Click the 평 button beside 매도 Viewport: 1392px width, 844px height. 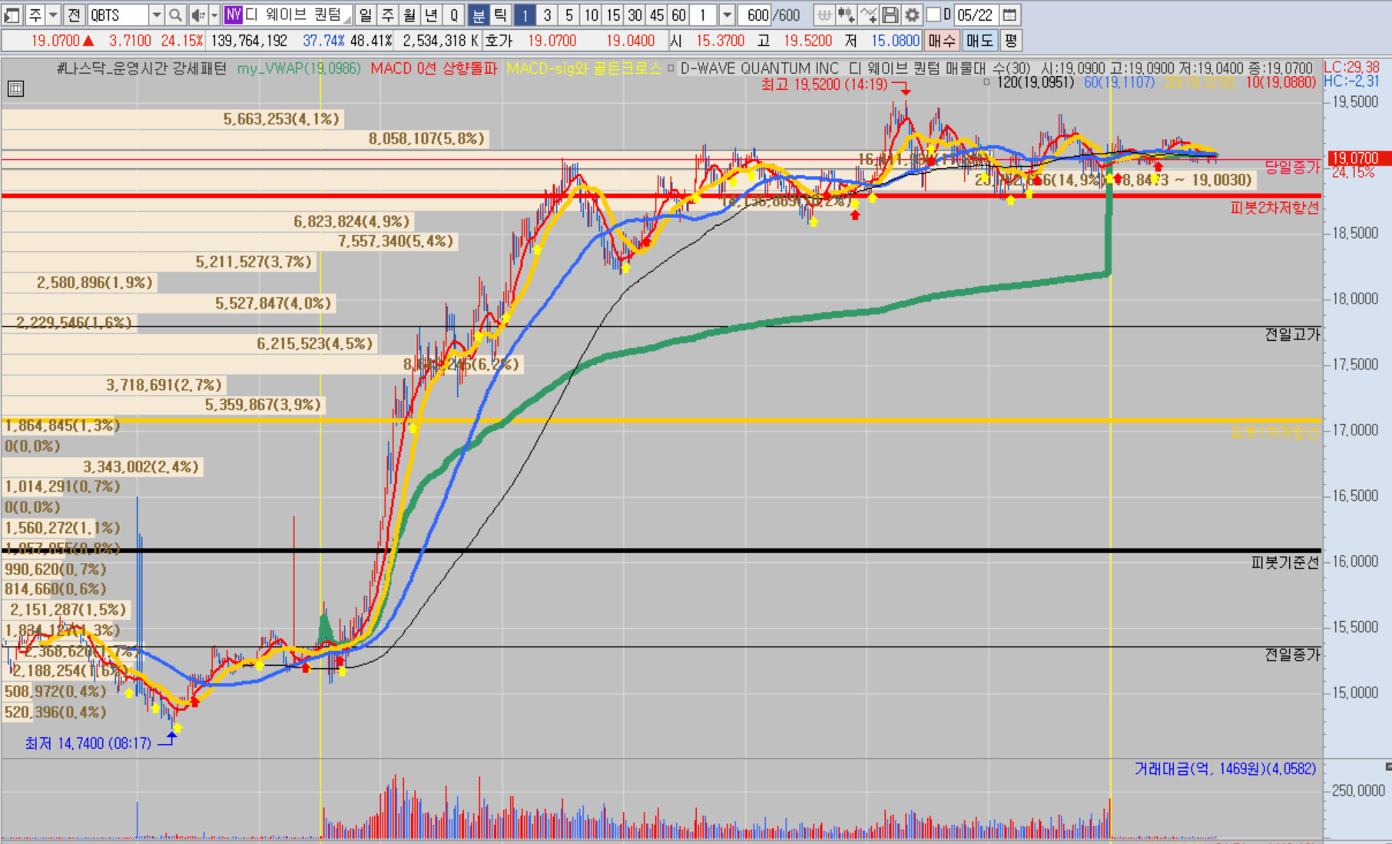pyautogui.click(x=1010, y=40)
